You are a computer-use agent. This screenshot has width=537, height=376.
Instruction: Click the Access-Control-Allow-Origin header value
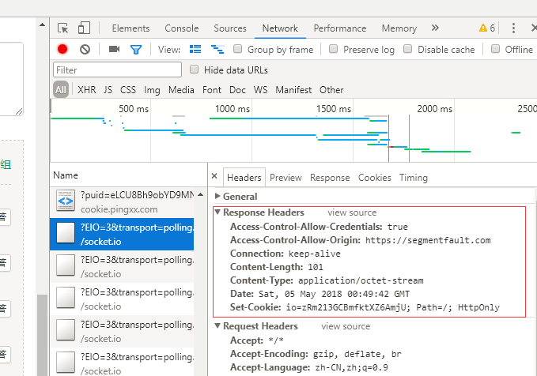pos(428,240)
